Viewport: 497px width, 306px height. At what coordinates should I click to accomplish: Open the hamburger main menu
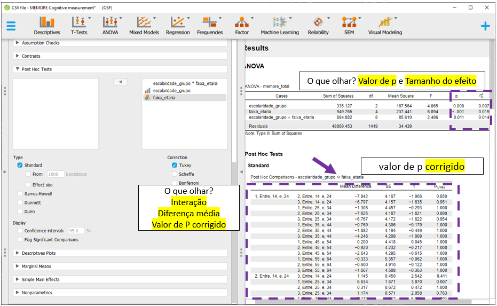(11, 26)
